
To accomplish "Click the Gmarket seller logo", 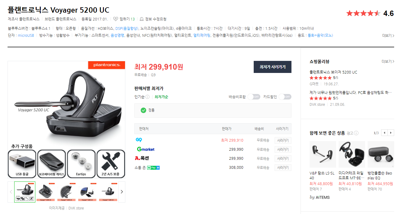I will 146,149.
